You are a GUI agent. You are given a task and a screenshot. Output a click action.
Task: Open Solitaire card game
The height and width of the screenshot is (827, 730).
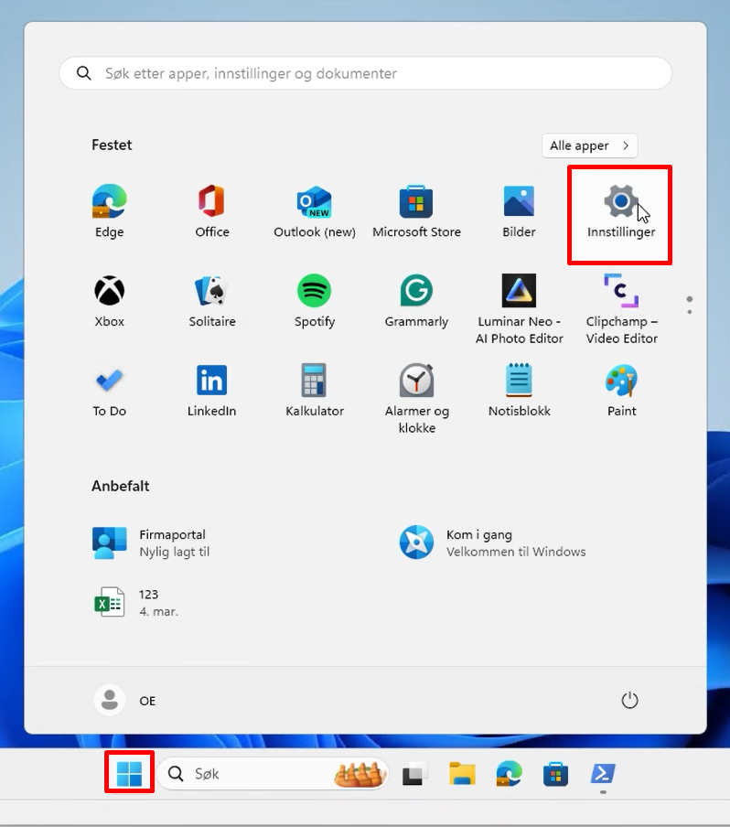pos(212,301)
